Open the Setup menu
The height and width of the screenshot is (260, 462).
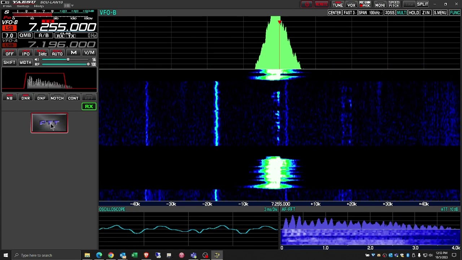coord(23,6)
